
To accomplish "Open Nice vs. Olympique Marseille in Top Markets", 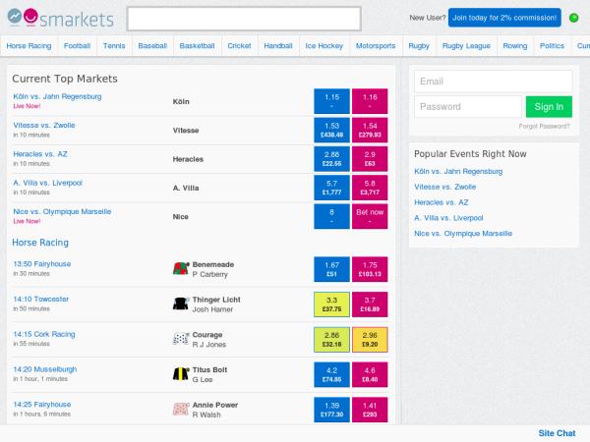I will pyautogui.click(x=62, y=211).
